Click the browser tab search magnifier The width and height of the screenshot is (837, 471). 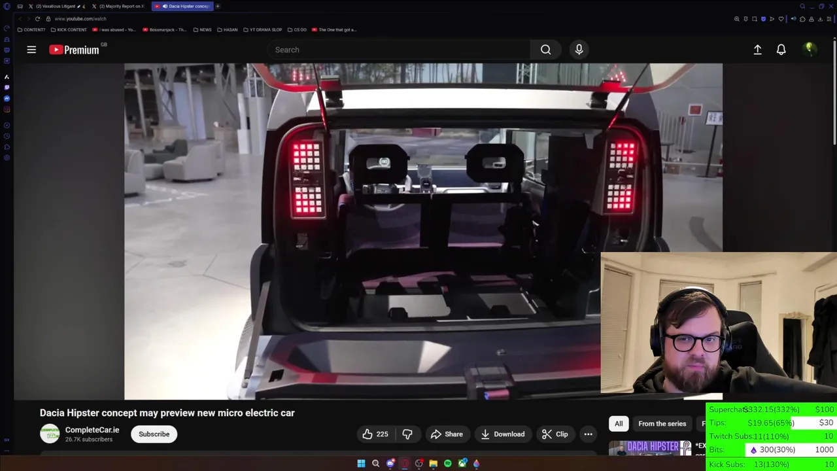(802, 7)
